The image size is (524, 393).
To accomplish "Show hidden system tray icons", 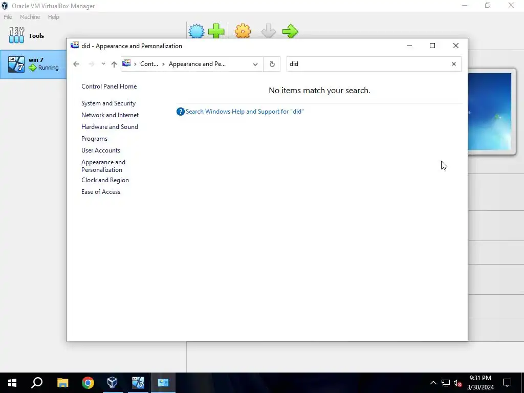I will (x=433, y=383).
